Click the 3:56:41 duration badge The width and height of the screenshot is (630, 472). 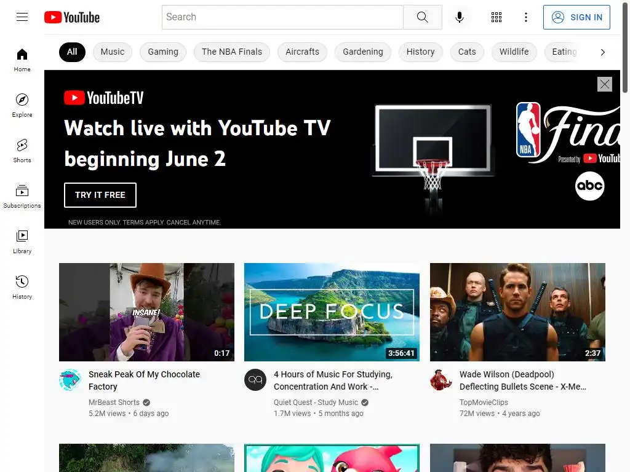[401, 353]
